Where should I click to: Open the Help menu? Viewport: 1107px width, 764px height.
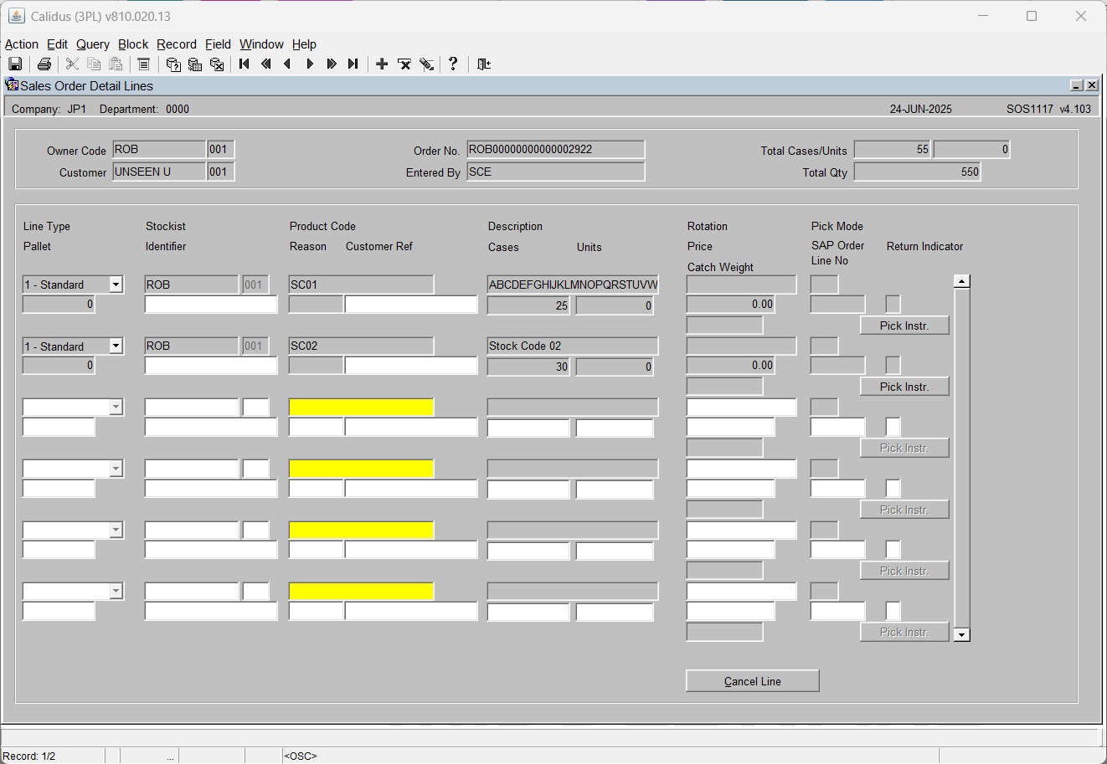(x=304, y=44)
